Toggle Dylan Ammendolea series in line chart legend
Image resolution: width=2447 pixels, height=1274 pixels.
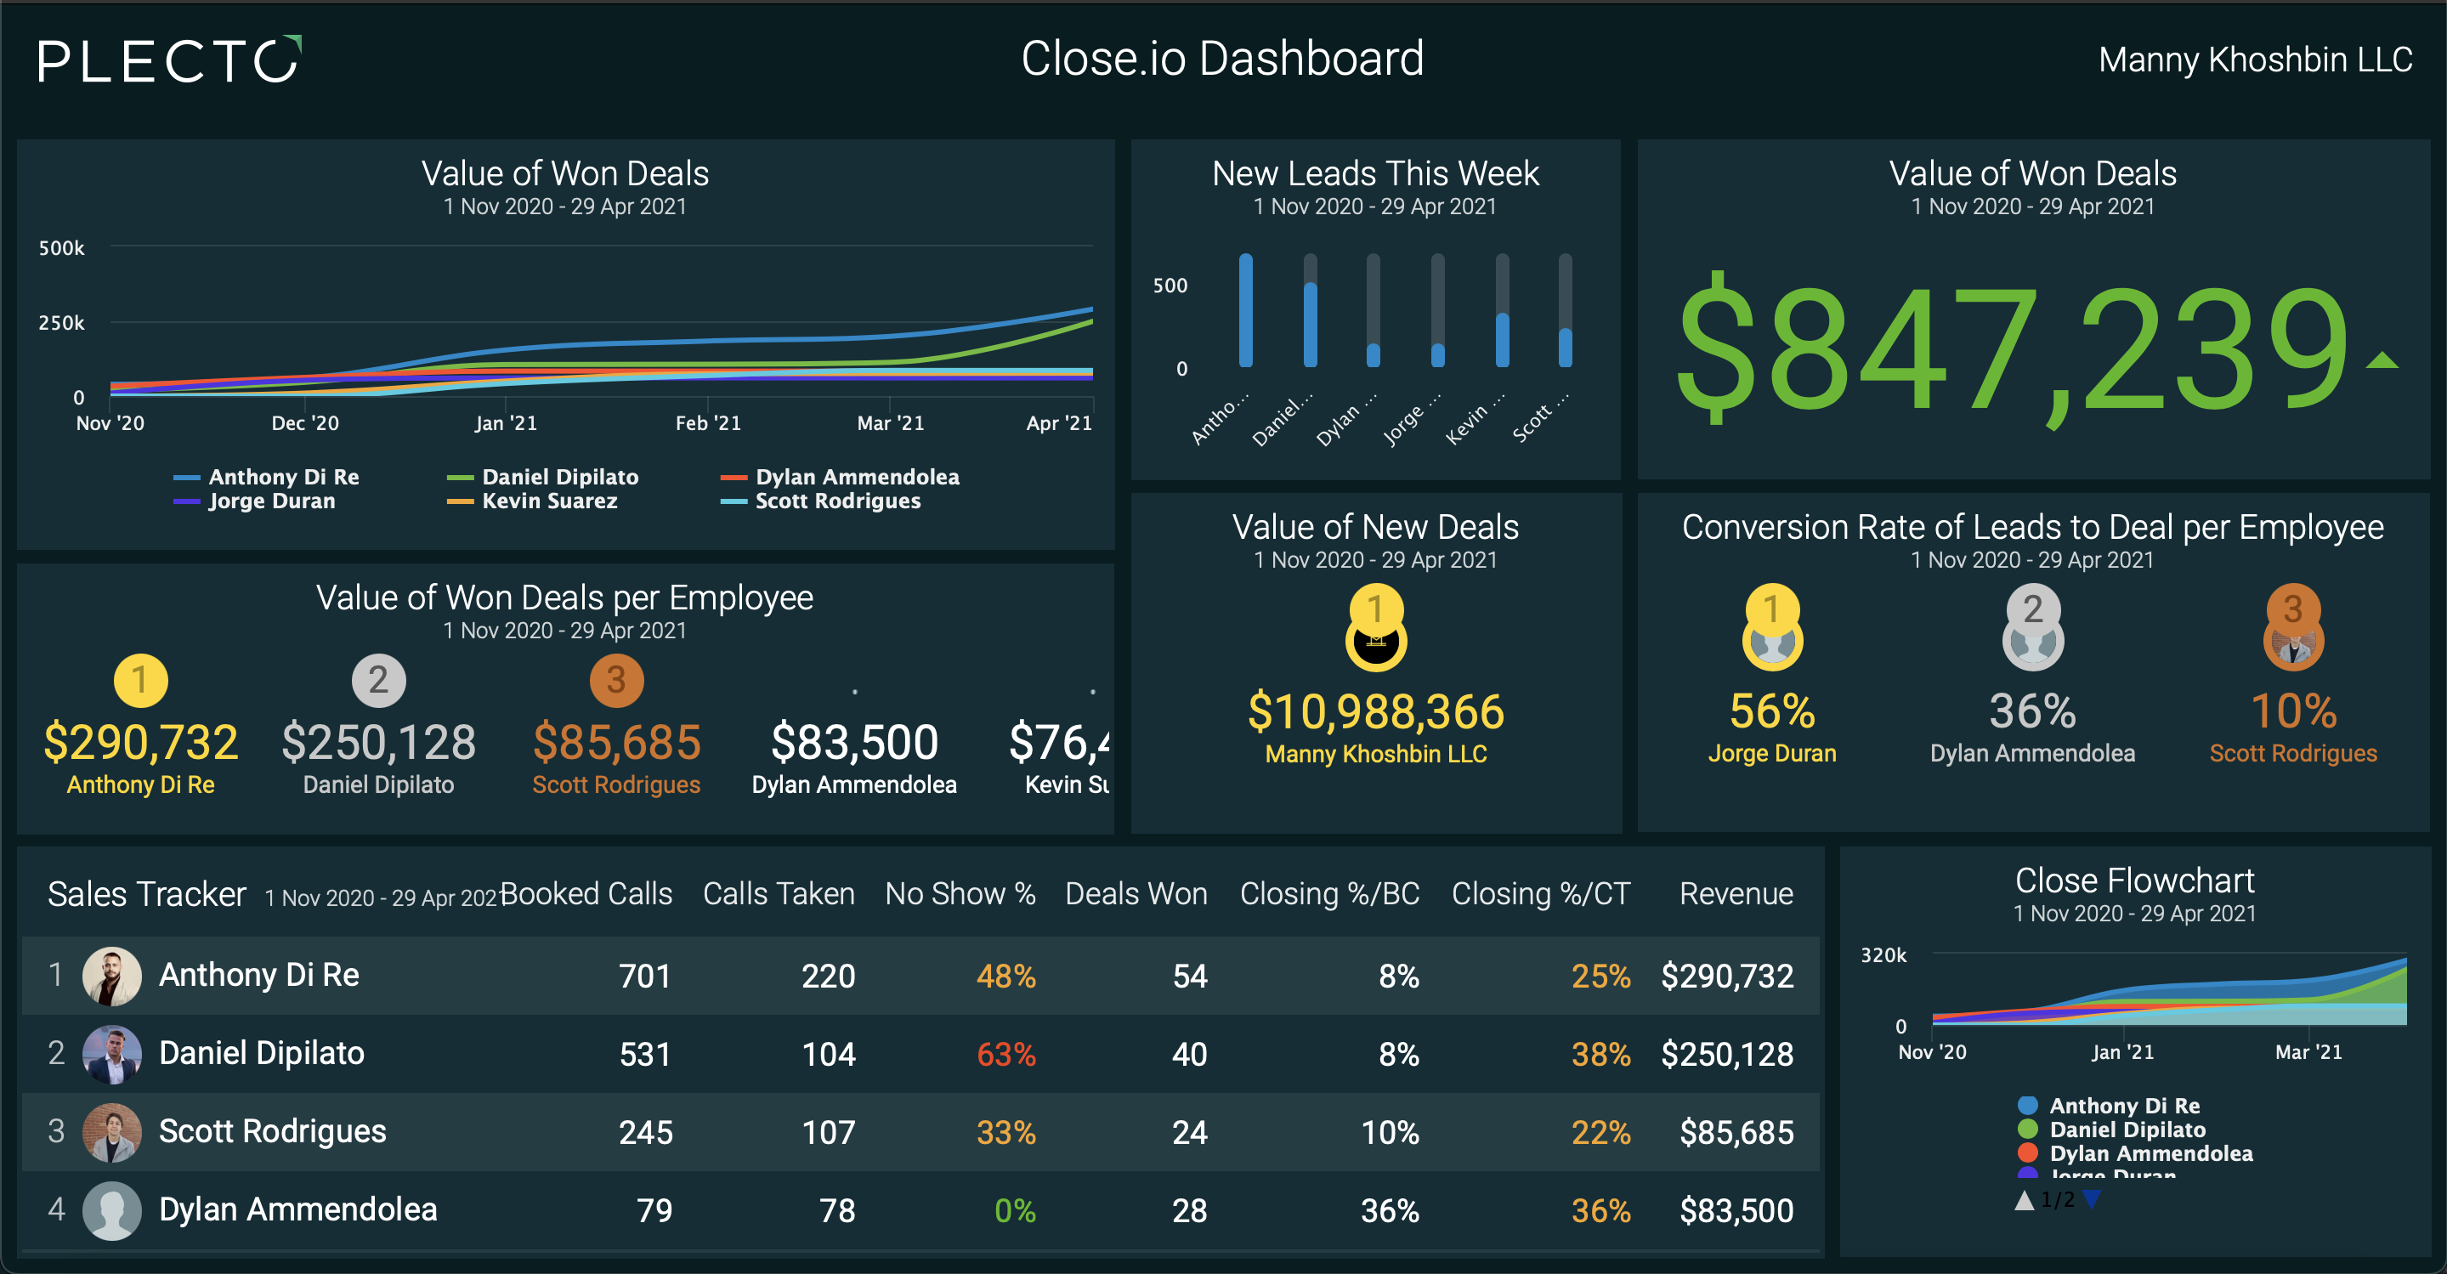[x=840, y=477]
